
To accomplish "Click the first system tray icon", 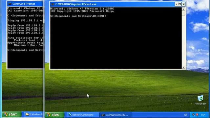I will (x=193, y=115).
